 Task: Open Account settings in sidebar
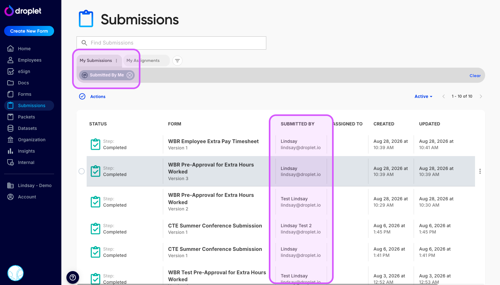click(29, 197)
